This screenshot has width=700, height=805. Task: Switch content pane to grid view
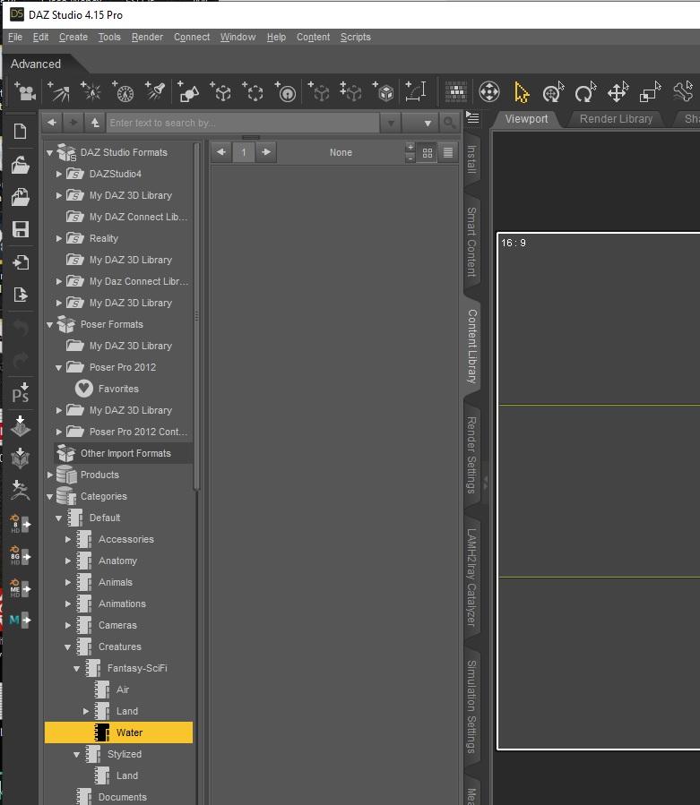[x=428, y=153]
